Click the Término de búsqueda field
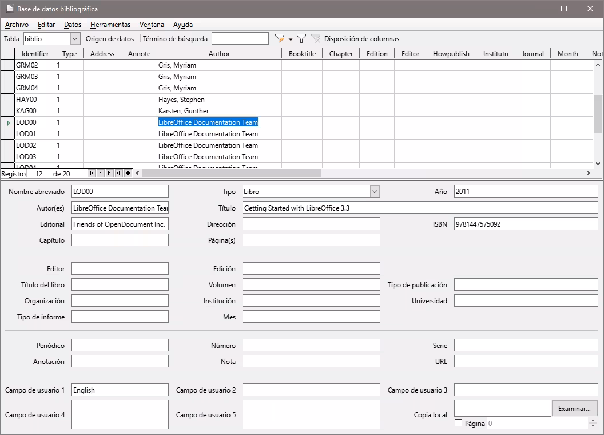Image resolution: width=604 pixels, height=435 pixels. (240, 39)
